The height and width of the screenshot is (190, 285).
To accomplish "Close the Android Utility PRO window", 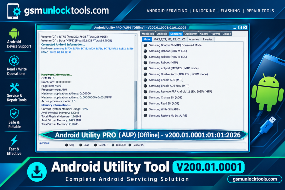I will pyautogui.click(x=245, y=28).
